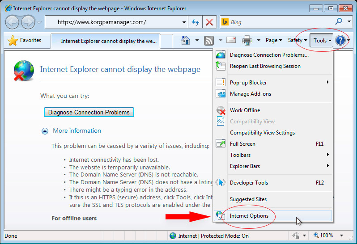Viewport: 357px width, 244px height.
Task: Open the Pop-up Blocker submenu
Action: (x=273, y=82)
